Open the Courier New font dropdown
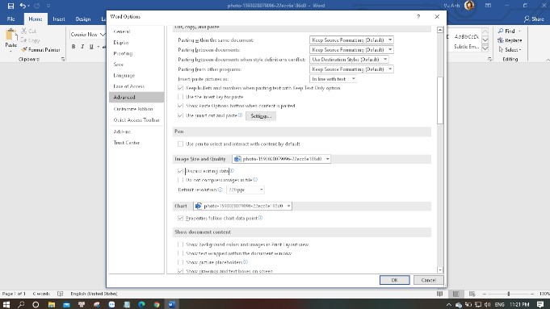This screenshot has height=309, width=550. [102, 35]
